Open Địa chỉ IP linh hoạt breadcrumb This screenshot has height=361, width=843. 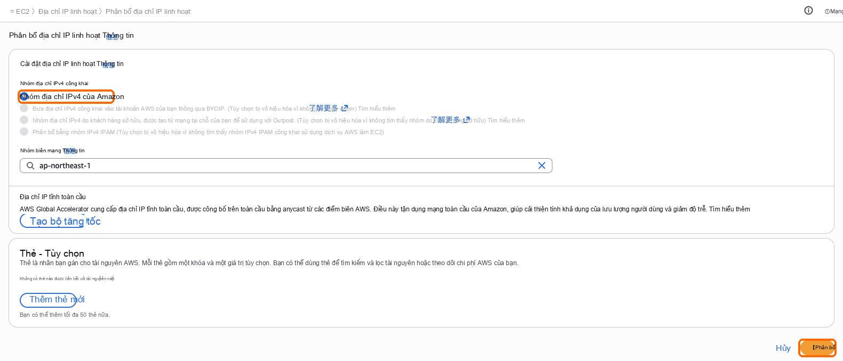(68, 11)
